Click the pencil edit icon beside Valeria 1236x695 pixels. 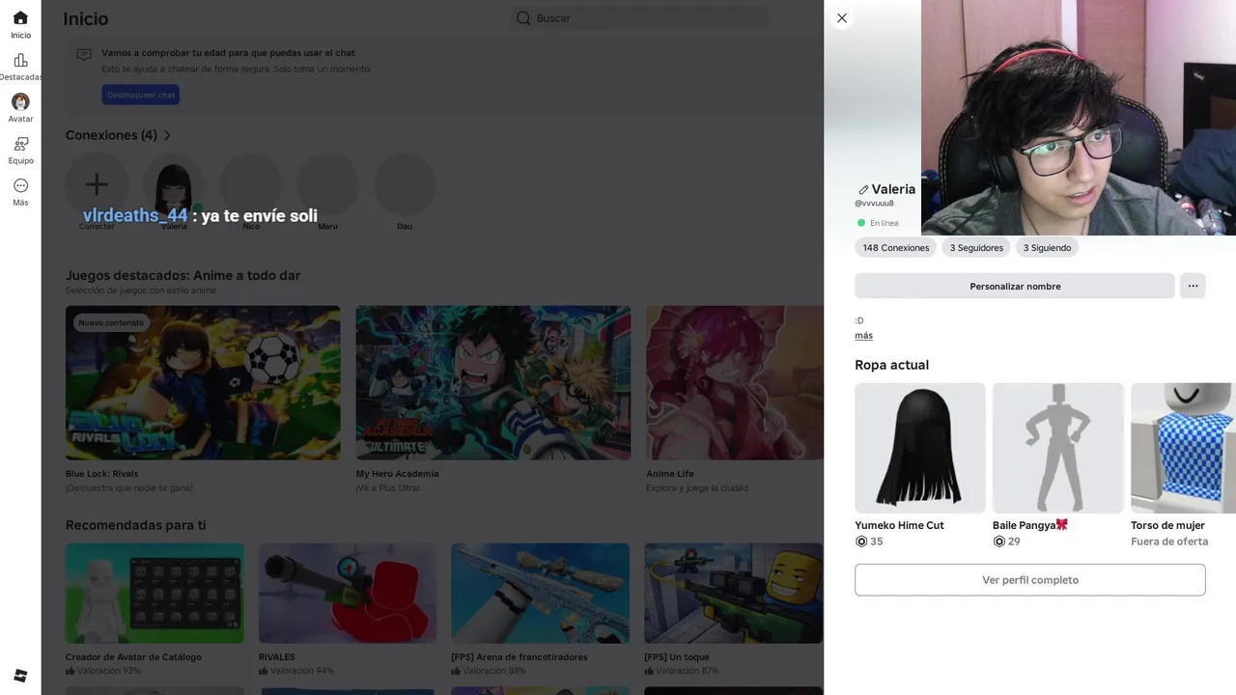tap(863, 190)
